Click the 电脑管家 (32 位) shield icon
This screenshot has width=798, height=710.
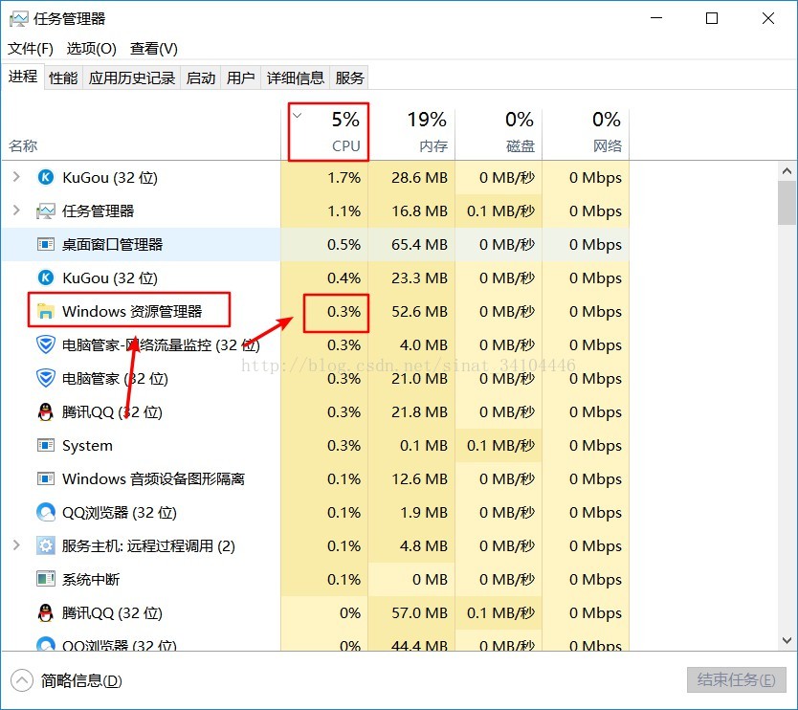click(x=46, y=378)
